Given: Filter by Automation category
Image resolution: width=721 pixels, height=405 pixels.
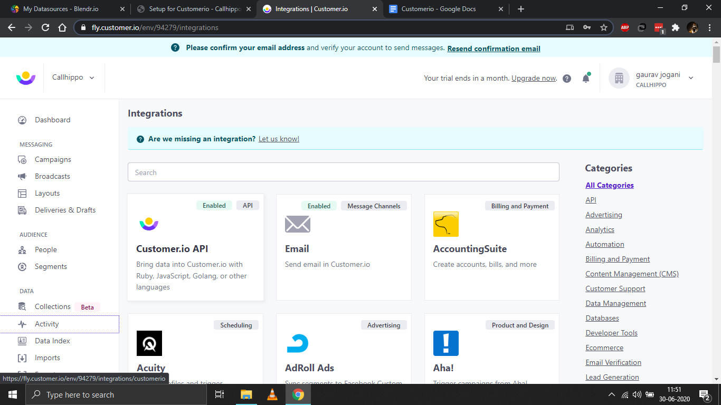Looking at the screenshot, I should (605, 244).
